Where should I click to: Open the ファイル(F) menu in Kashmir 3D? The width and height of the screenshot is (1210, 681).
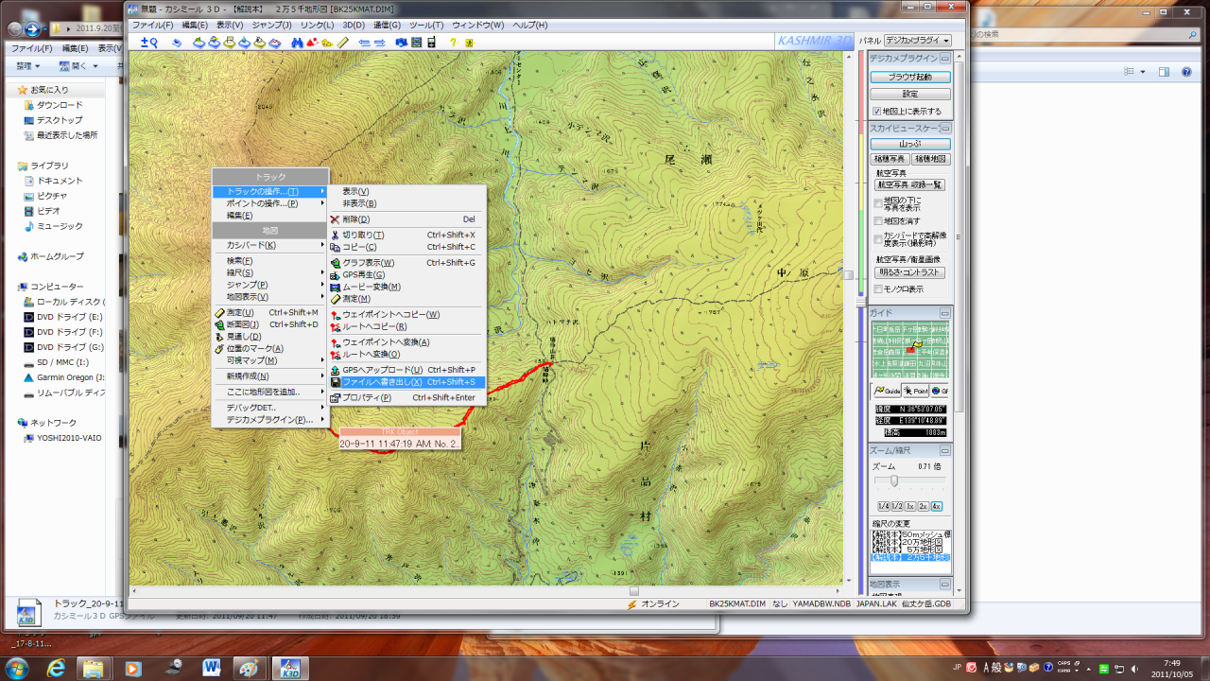click(x=153, y=25)
